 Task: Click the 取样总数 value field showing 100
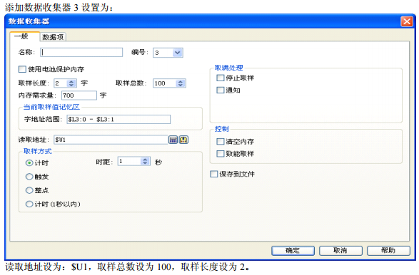pyautogui.click(x=165, y=83)
